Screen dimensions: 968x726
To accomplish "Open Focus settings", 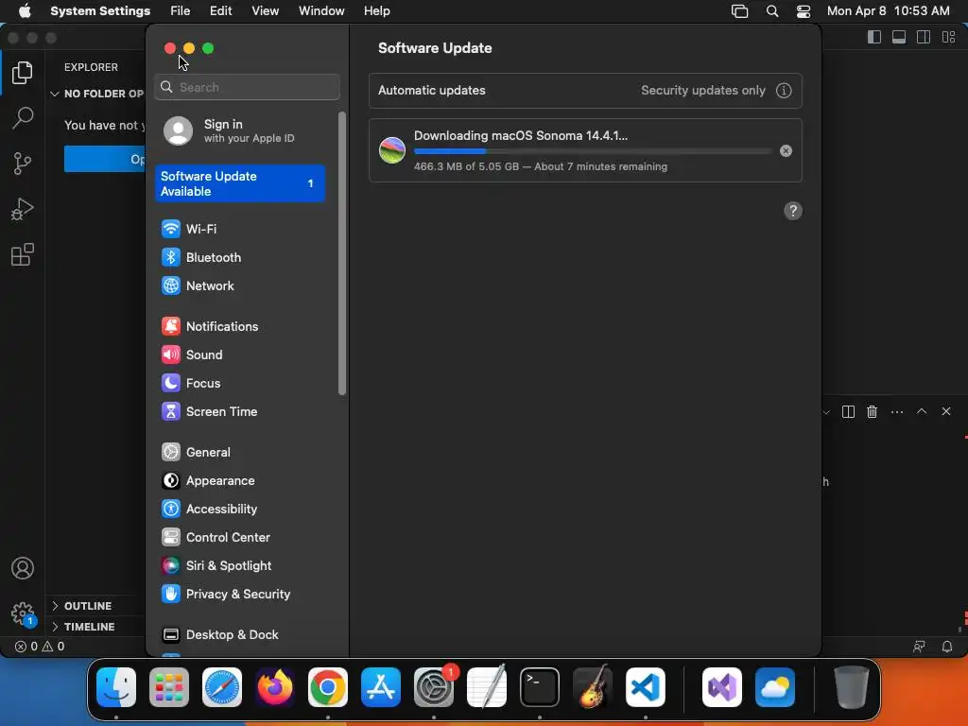I will pos(239,384).
